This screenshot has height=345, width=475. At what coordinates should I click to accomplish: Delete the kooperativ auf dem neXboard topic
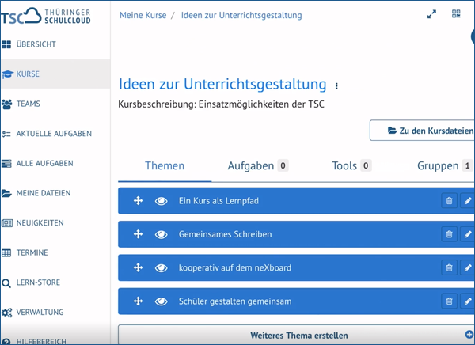point(449,267)
